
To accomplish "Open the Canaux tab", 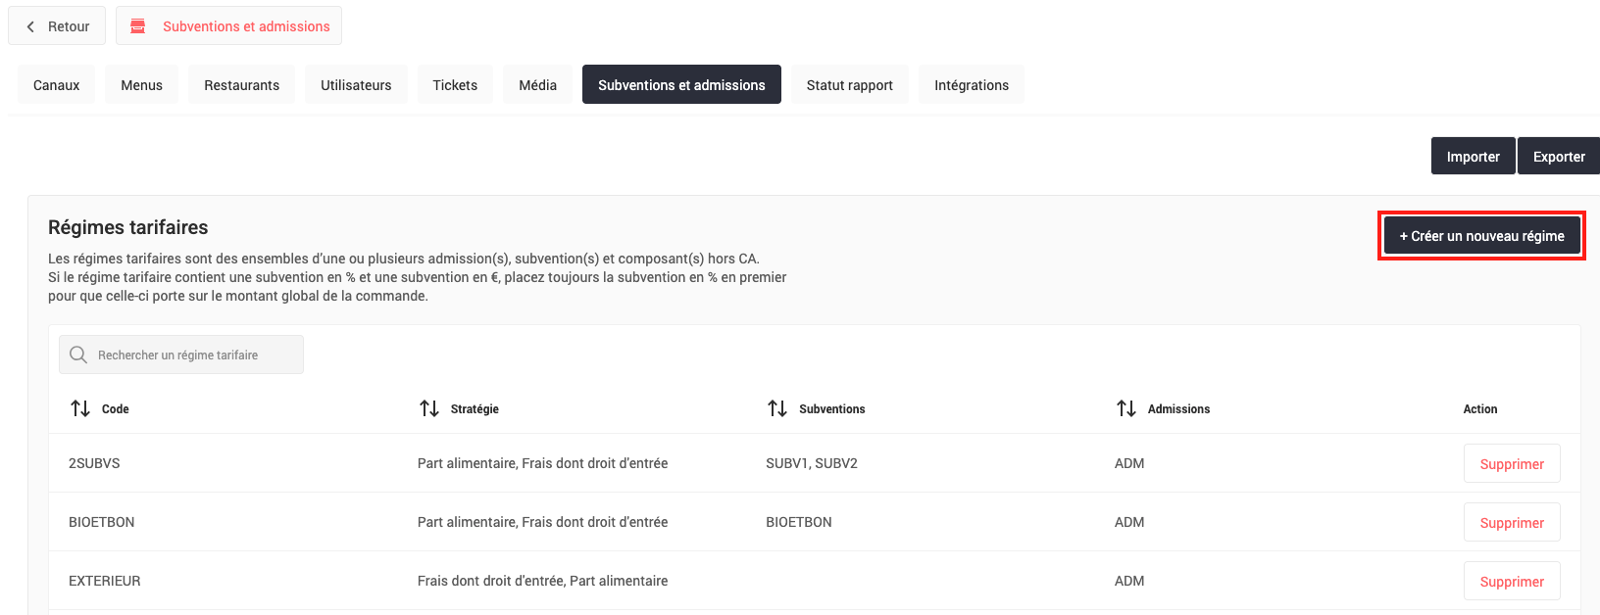I will coord(56,85).
